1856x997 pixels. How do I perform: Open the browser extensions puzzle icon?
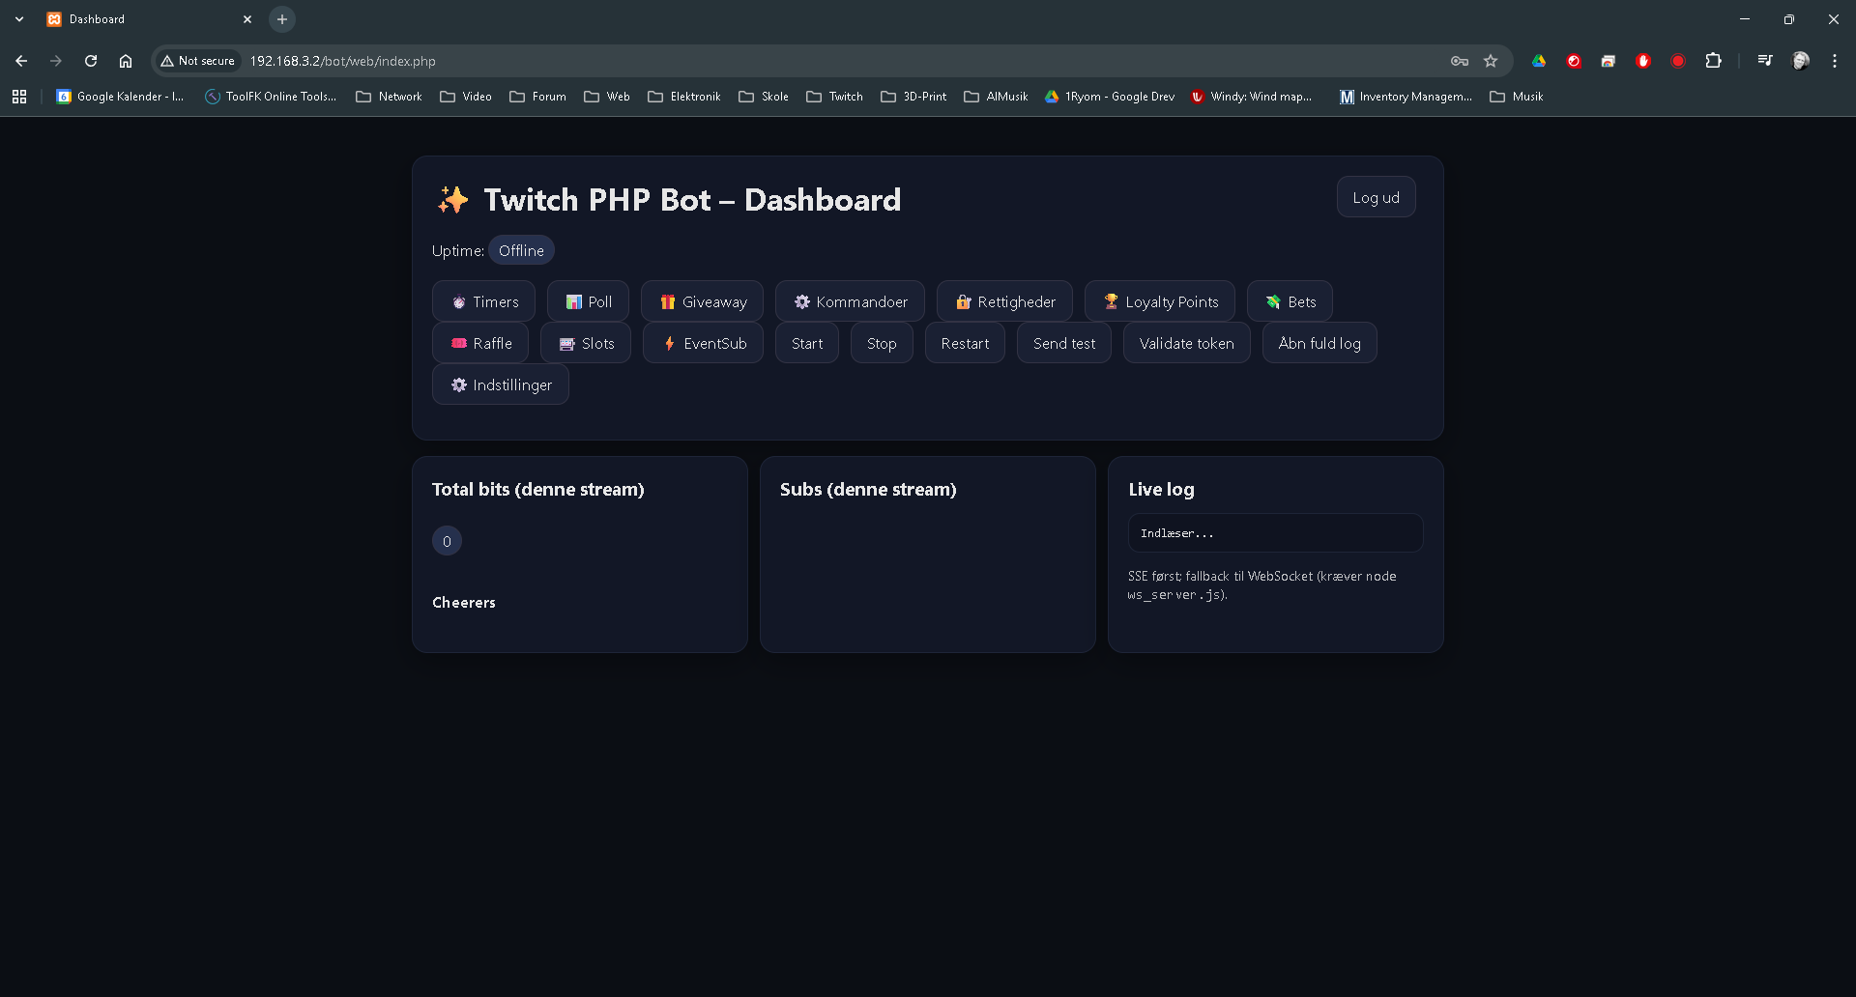pyautogui.click(x=1713, y=61)
